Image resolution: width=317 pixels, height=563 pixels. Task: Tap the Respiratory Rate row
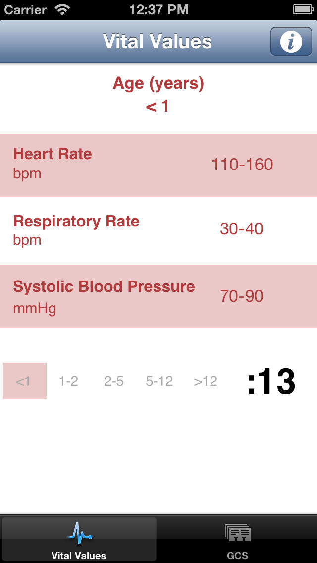coord(158,231)
